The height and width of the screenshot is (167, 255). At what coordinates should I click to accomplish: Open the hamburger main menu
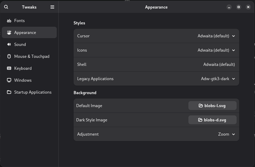52,7
